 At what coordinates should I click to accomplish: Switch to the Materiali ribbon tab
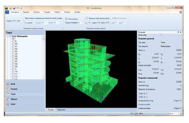pos(26,12)
